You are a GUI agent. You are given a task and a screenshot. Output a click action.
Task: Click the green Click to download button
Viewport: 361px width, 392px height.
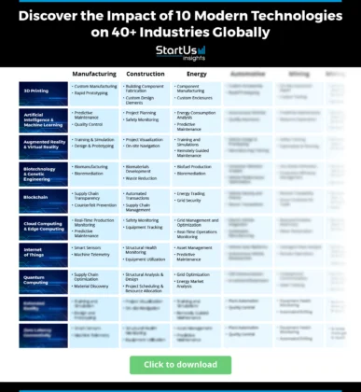pyautogui.click(x=180, y=365)
